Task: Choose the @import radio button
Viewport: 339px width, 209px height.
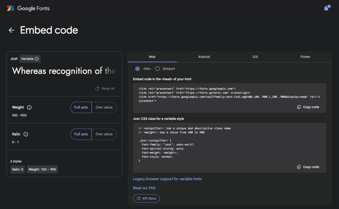Action: pos(157,69)
